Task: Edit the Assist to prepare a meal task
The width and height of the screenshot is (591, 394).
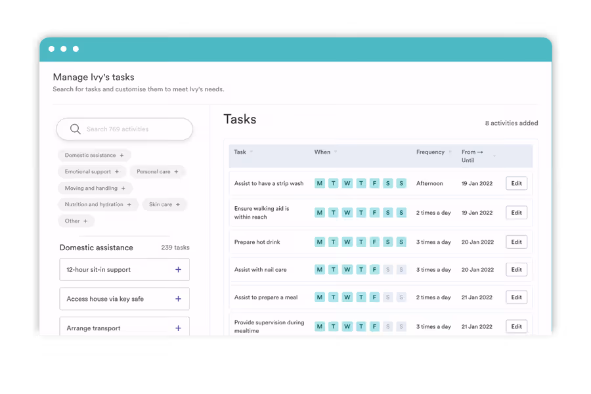Action: pyautogui.click(x=516, y=297)
